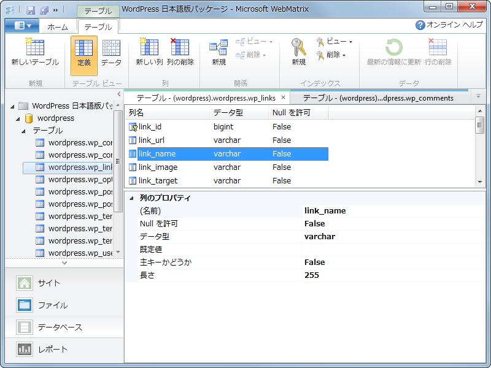This screenshot has height=368, width=491.
Task: Click tree scrollbar down arrow
Action: pyautogui.click(x=118, y=252)
